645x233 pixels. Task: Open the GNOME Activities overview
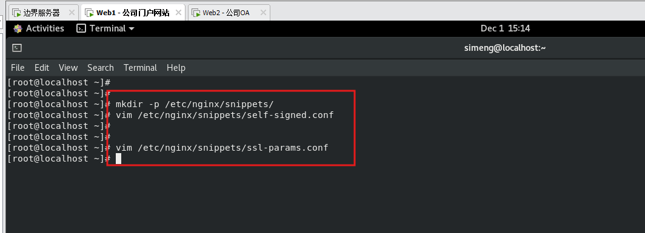pyautogui.click(x=39, y=28)
